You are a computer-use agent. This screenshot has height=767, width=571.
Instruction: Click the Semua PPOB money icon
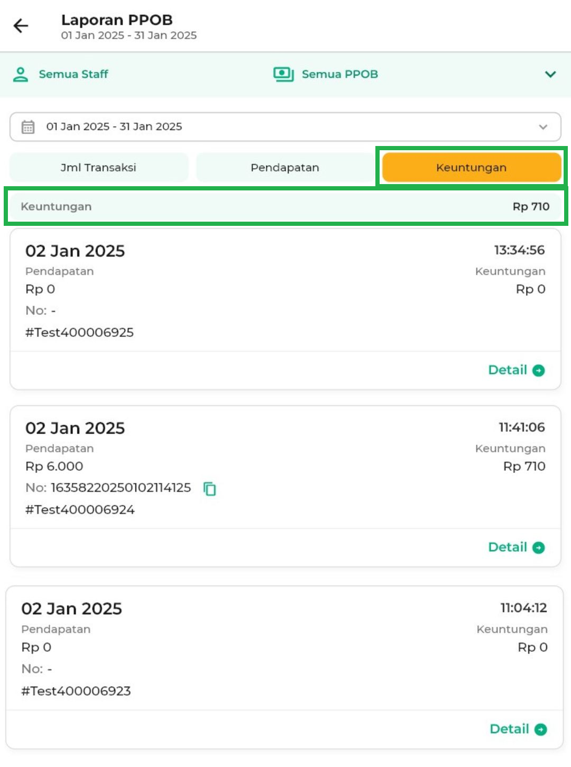(x=283, y=75)
